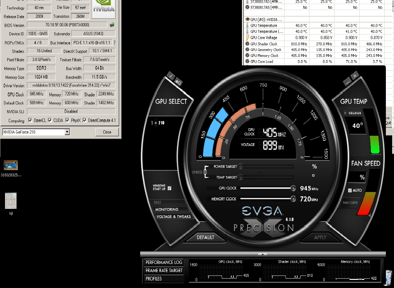Click the GPU Core Voltage row icon
The height and width of the screenshot is (288, 394).
click(x=248, y=38)
